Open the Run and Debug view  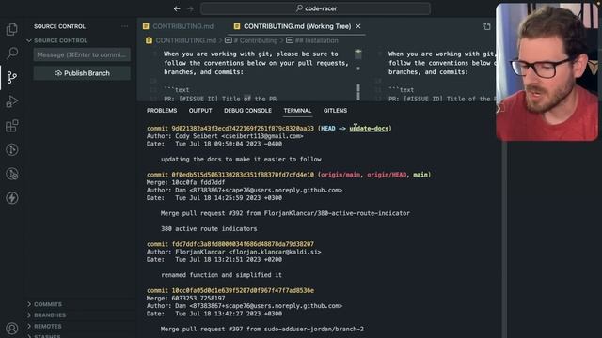click(x=12, y=101)
